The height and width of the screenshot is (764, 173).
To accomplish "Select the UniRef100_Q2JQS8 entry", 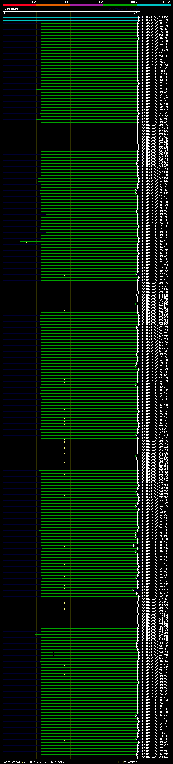I will (x=155, y=95).
